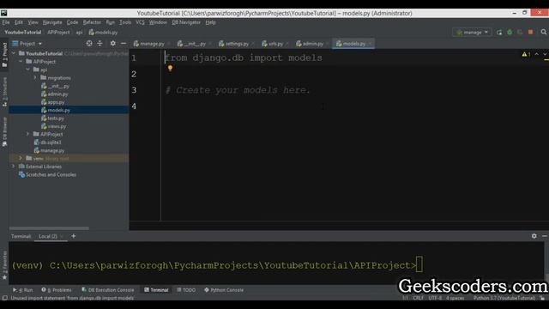Click the yellow lightbulb intention icon
Screen dimensions: 549x309
170,68
